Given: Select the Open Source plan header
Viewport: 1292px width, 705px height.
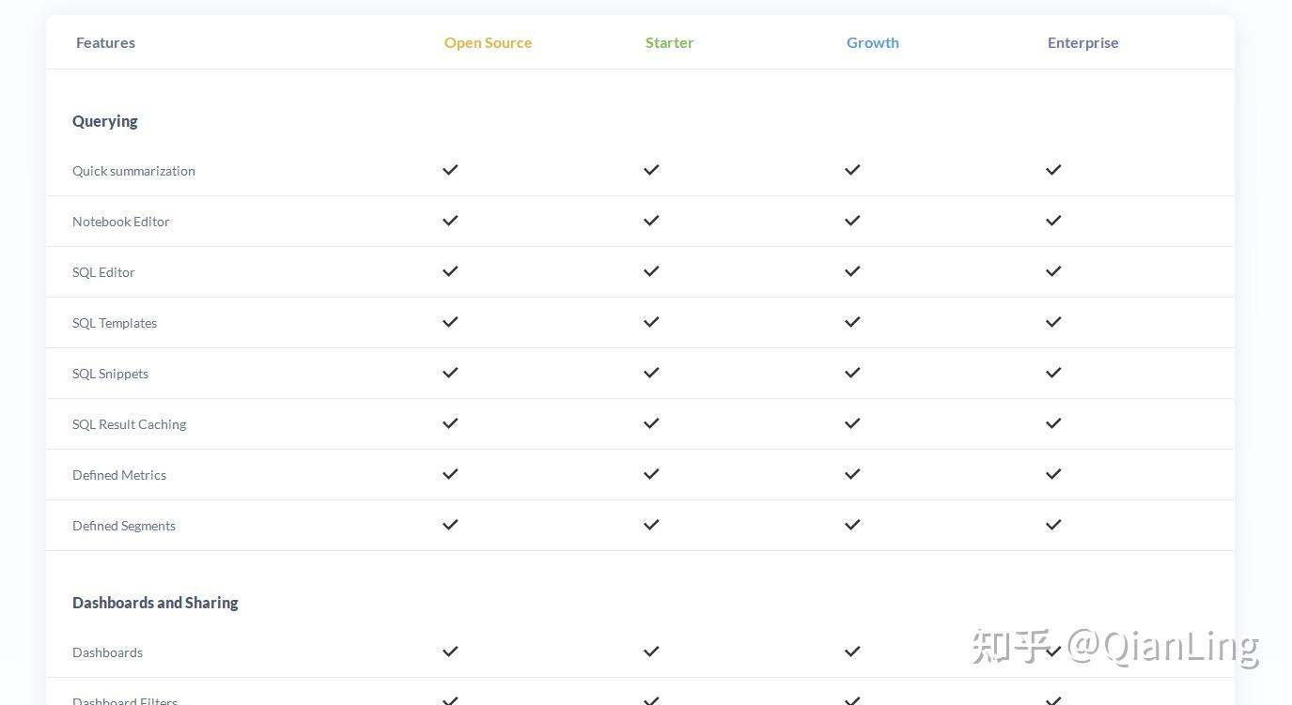Looking at the screenshot, I should pos(488,42).
